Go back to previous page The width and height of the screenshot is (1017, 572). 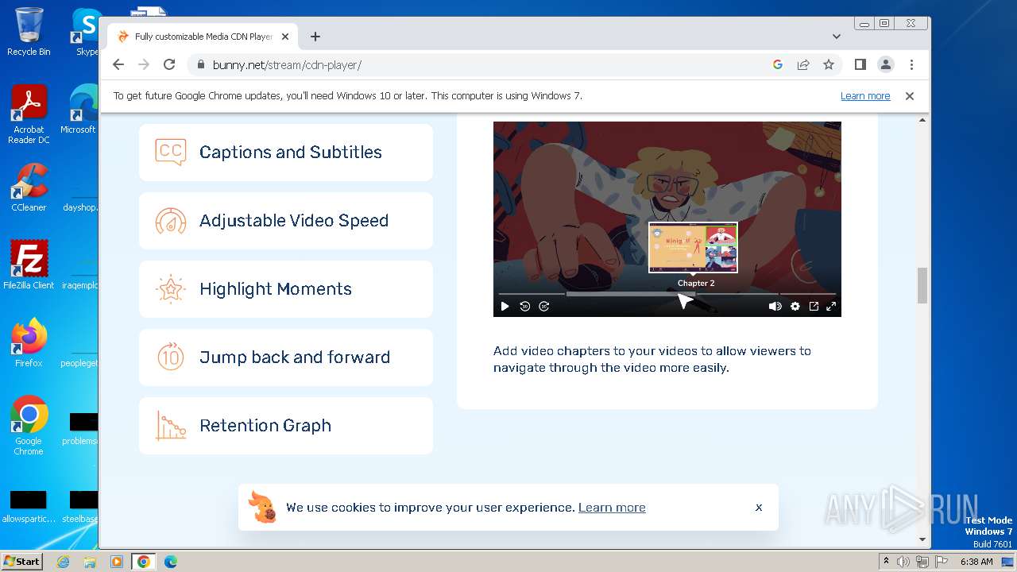click(x=118, y=65)
